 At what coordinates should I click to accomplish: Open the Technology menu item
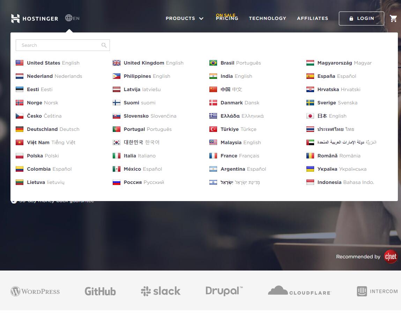(267, 19)
